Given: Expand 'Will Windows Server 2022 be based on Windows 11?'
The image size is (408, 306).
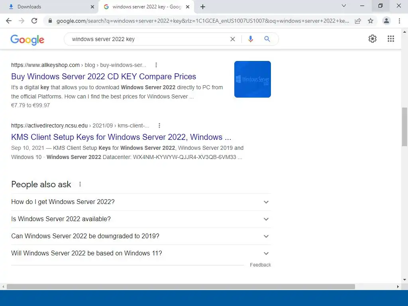Looking at the screenshot, I should click(x=141, y=253).
